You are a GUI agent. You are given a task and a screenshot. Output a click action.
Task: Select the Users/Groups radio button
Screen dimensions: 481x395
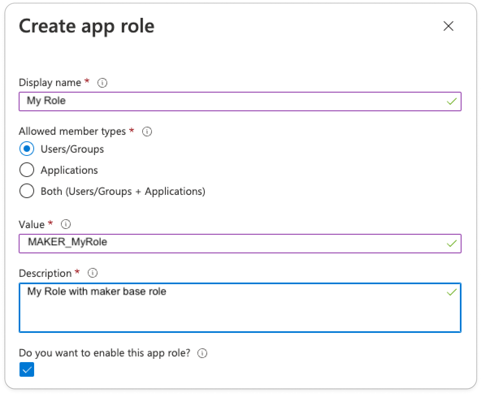[27, 149]
